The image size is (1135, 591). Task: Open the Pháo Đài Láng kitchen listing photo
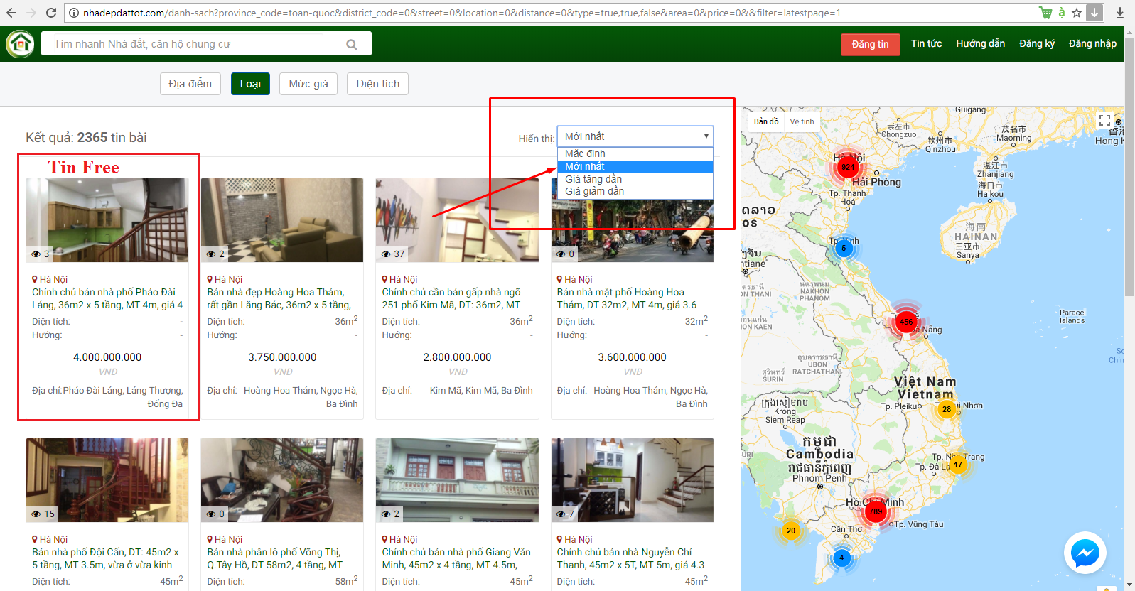point(107,220)
